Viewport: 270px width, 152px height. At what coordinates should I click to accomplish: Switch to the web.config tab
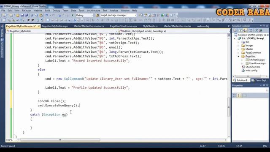203,26
